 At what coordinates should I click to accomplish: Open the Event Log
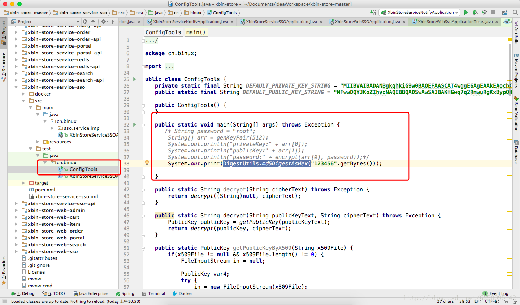click(x=495, y=293)
